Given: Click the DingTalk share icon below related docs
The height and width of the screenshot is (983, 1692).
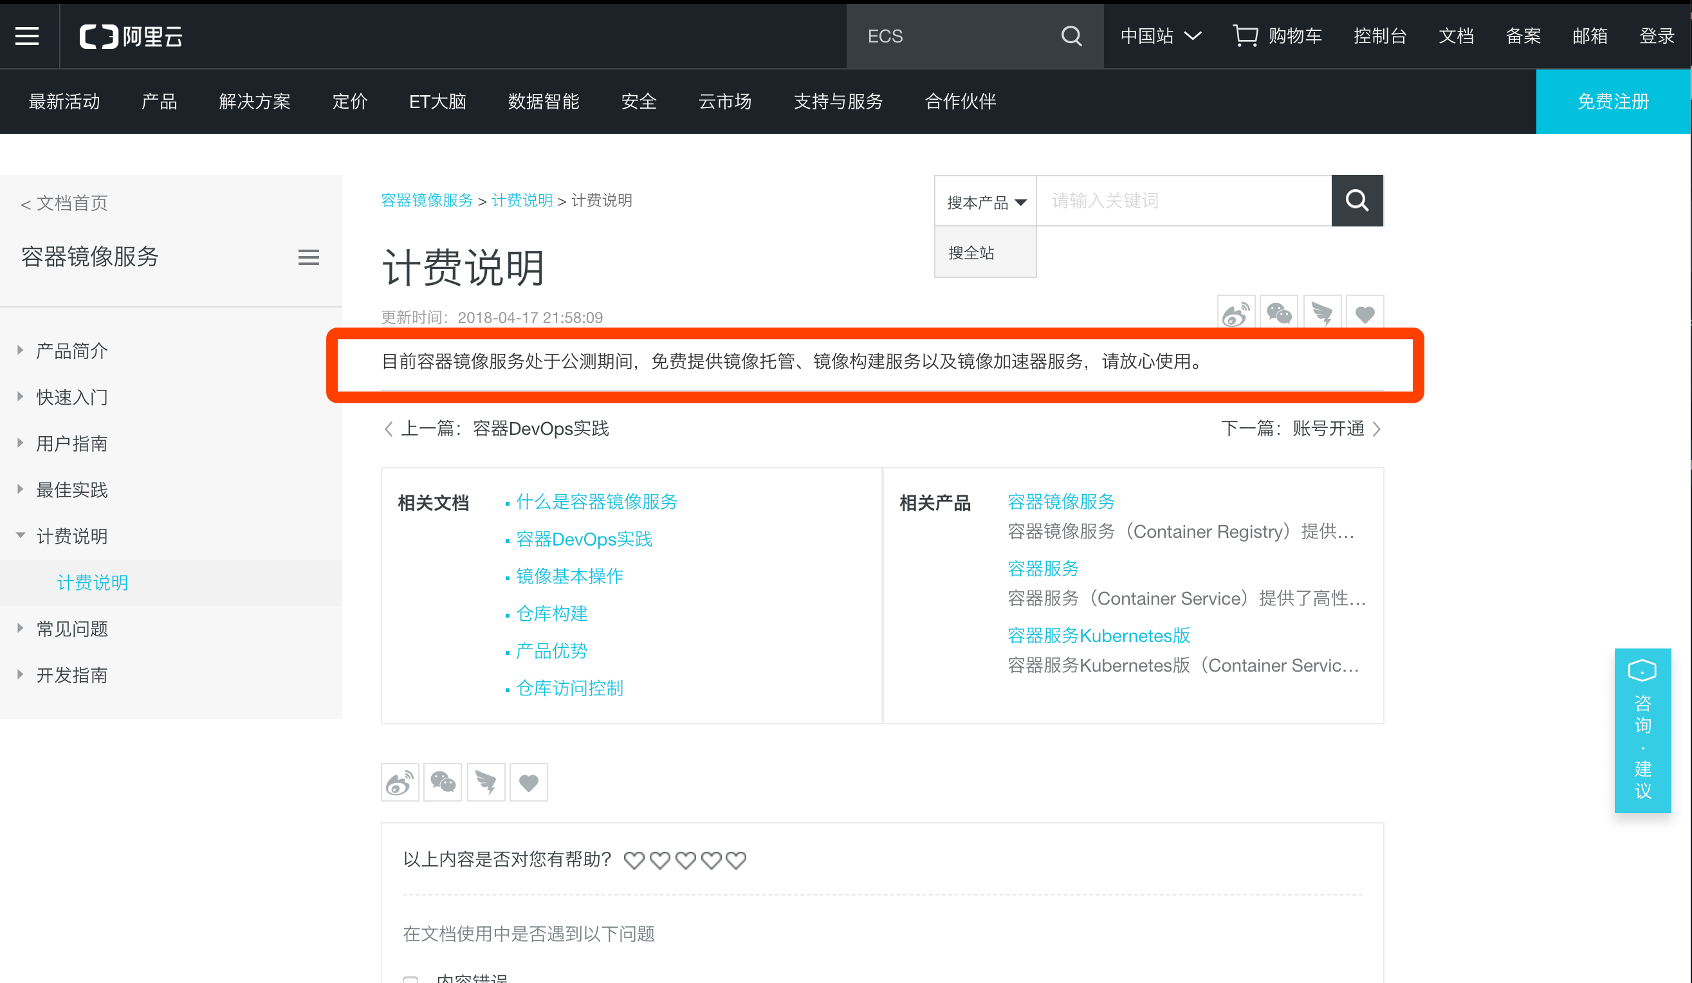Looking at the screenshot, I should (x=486, y=782).
